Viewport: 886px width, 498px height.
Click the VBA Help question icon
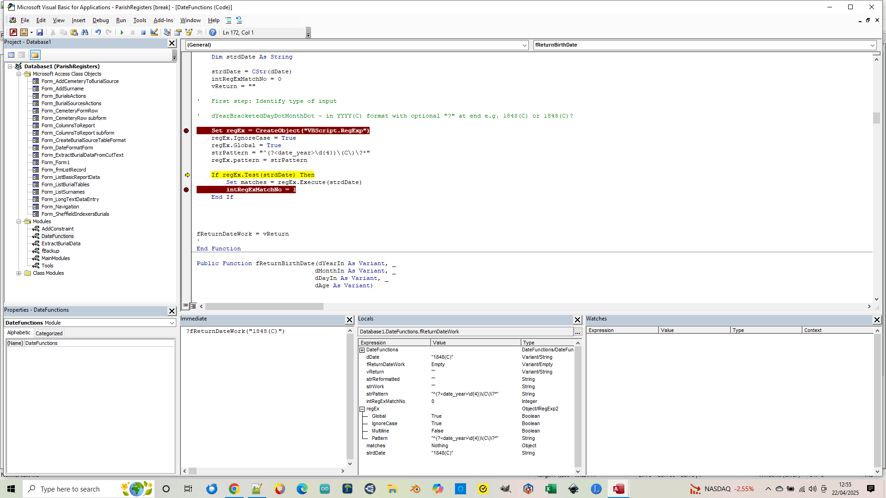coord(212,32)
